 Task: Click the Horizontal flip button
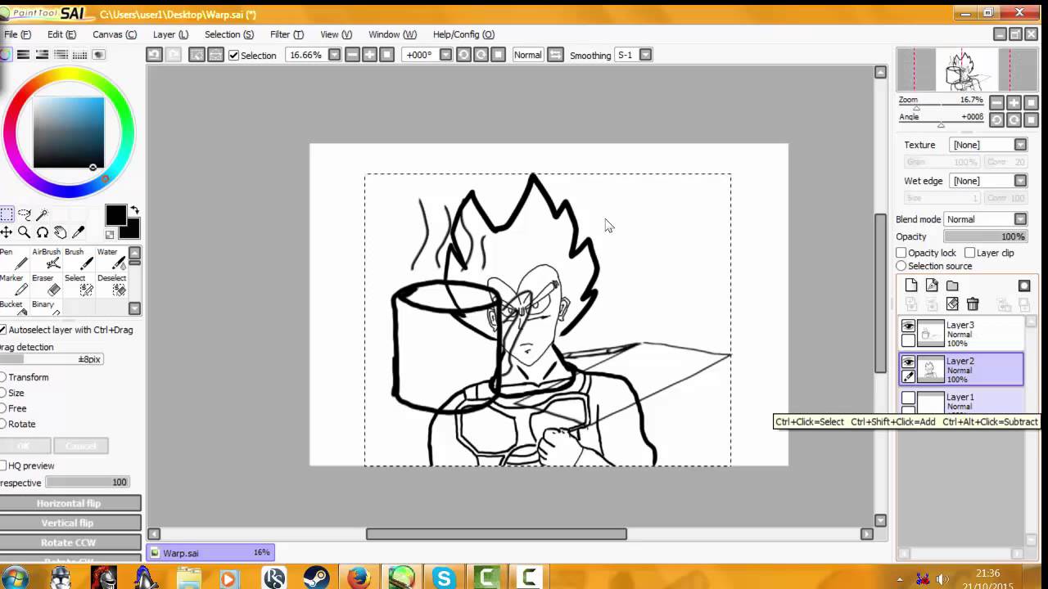click(69, 503)
